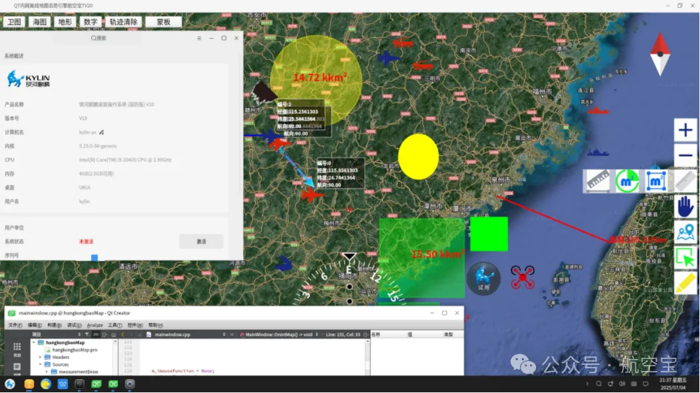Click the filter icon in Qt Creator project pane

click(87, 334)
